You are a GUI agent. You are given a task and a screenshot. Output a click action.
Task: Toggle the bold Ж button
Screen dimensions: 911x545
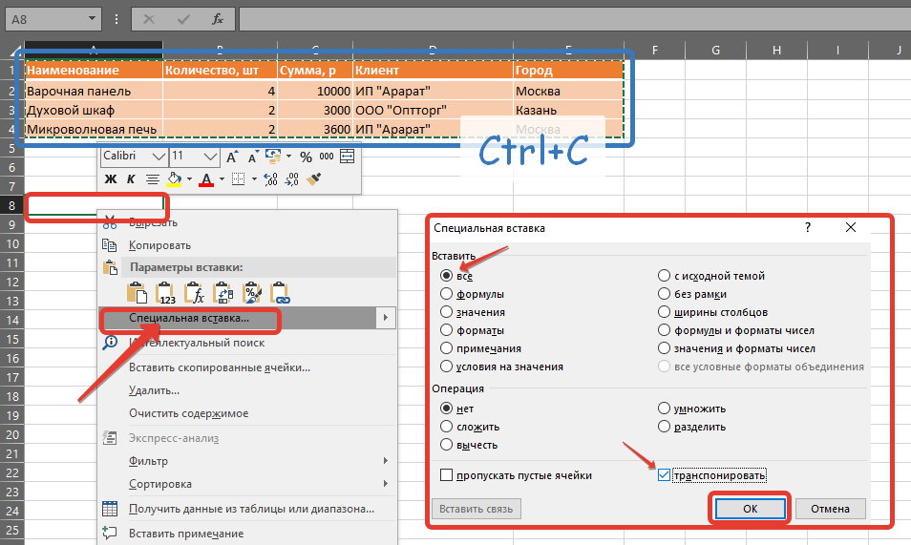110,178
